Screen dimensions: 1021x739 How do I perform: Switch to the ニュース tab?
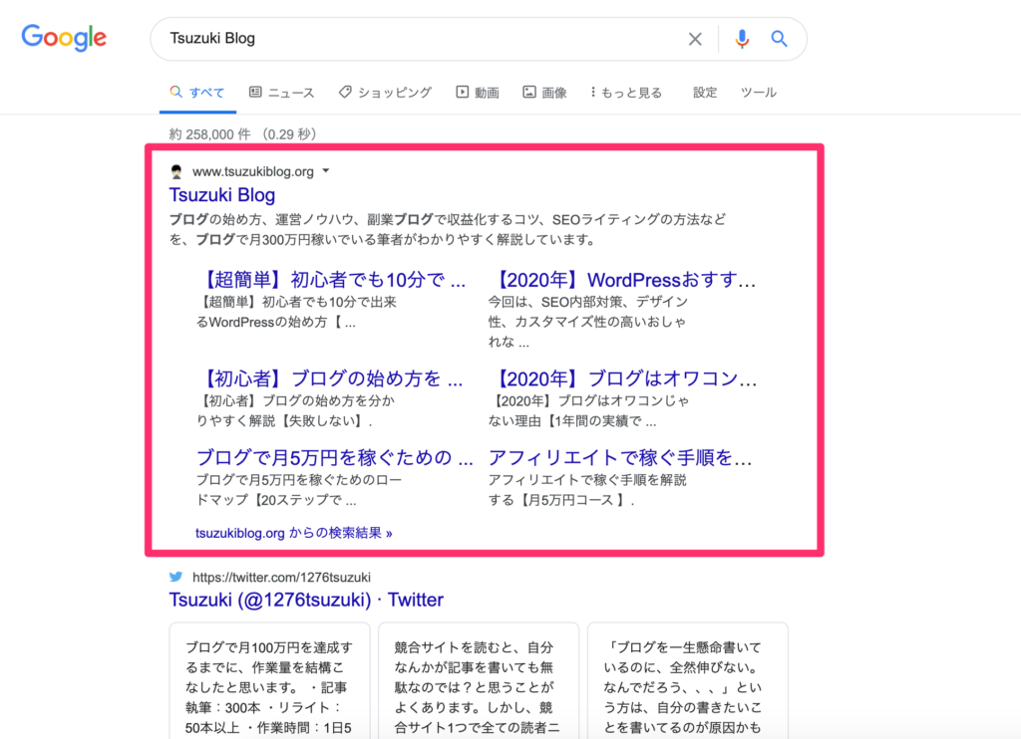pyautogui.click(x=281, y=93)
